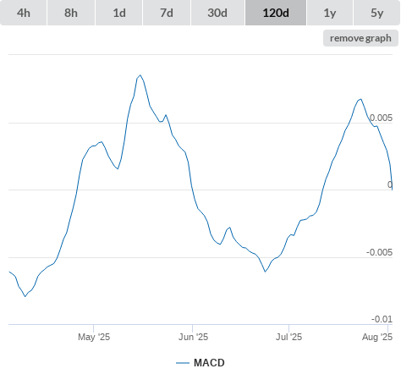Open the 1y time range
This screenshot has height=385, width=401.
330,13
